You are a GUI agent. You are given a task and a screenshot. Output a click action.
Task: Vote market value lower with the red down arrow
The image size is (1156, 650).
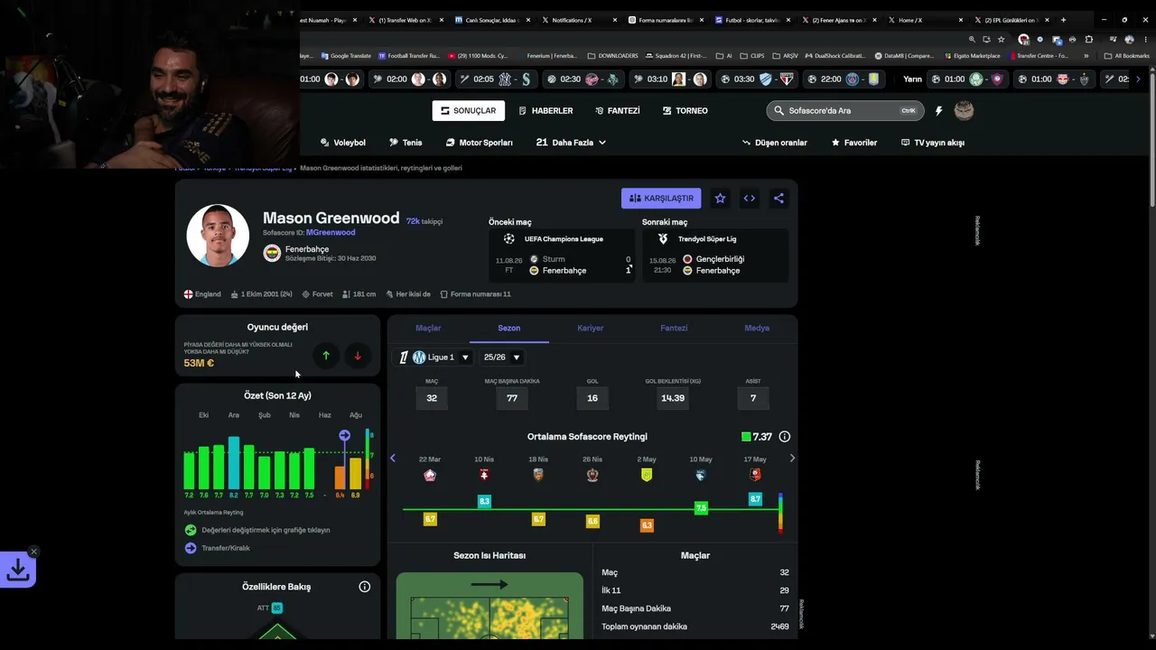[x=358, y=356]
